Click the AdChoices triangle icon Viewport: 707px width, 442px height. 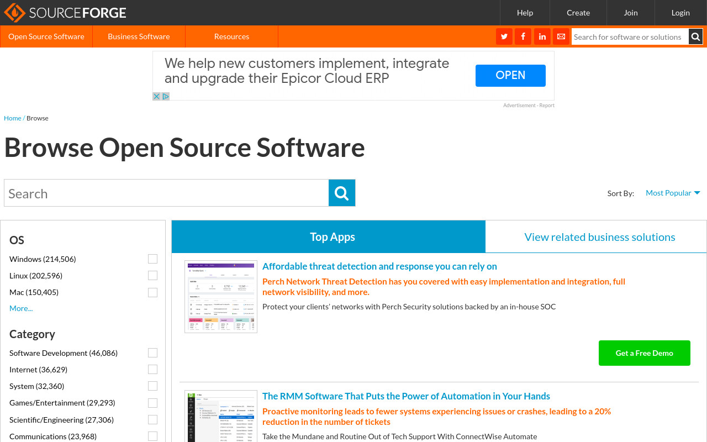(166, 96)
